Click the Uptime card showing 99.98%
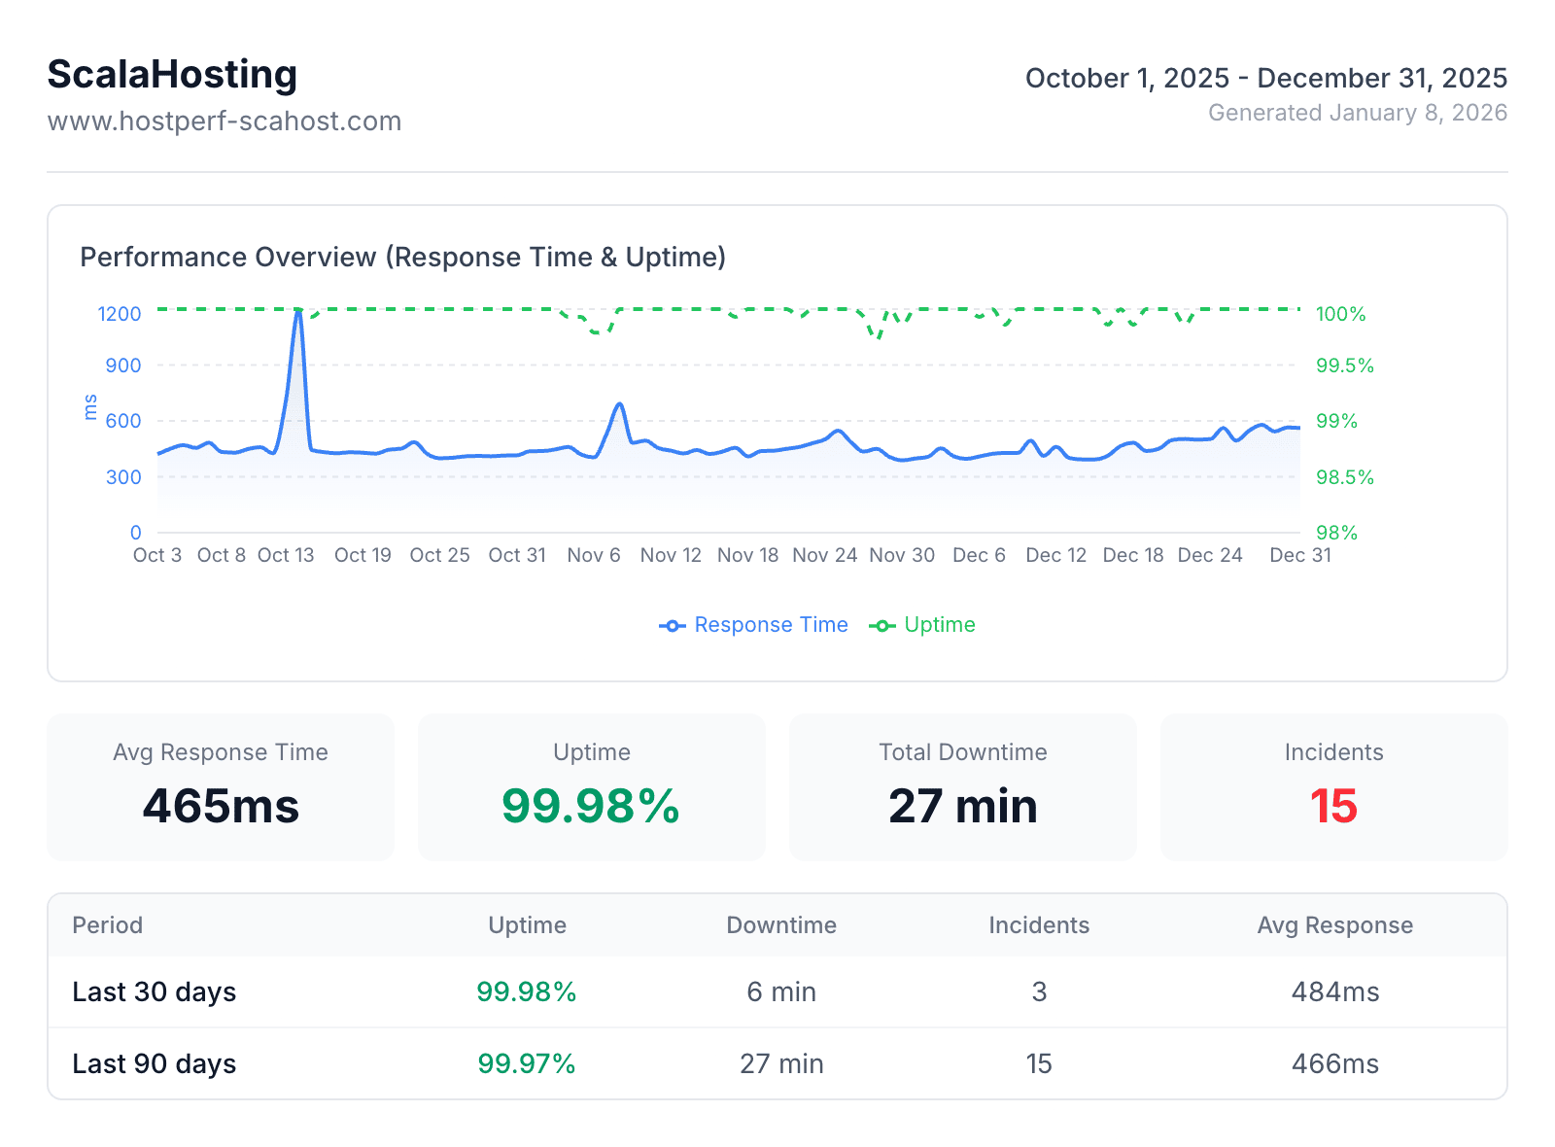The width and height of the screenshot is (1555, 1147). click(x=591, y=787)
